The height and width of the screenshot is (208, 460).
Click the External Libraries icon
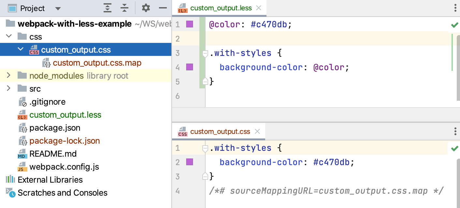pos(10,180)
